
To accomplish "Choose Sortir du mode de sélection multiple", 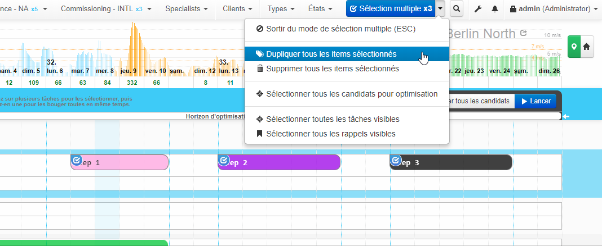I will point(340,29).
